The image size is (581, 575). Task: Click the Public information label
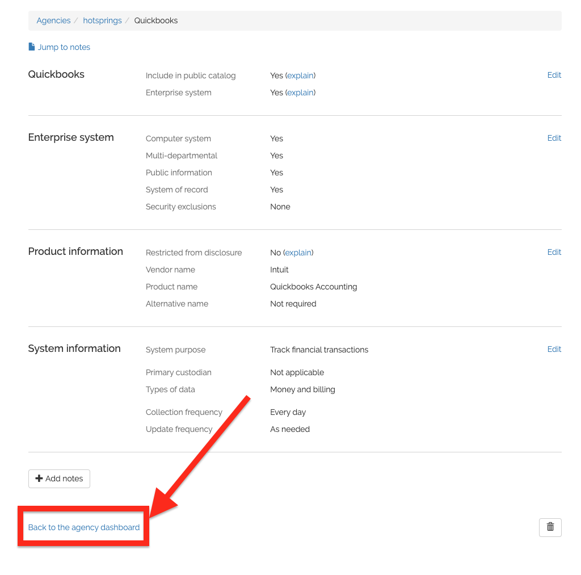[179, 173]
